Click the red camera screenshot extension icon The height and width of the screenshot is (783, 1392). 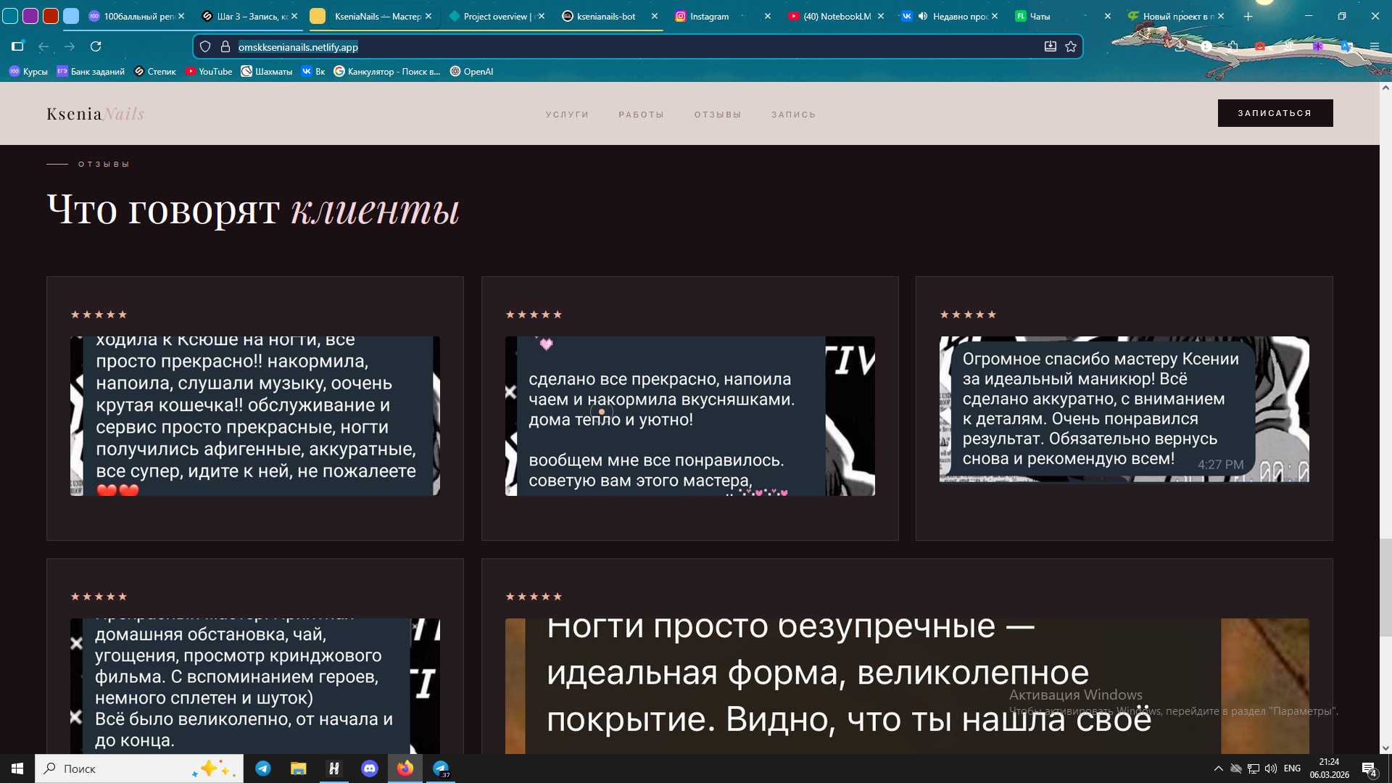[x=1260, y=46]
